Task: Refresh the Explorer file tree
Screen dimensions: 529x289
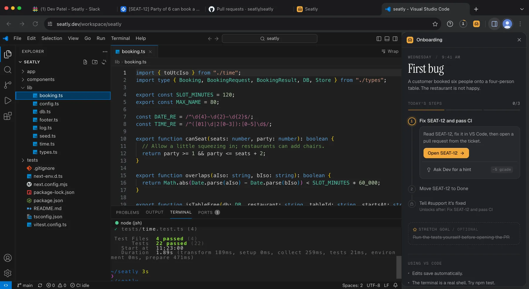Action: click(x=104, y=62)
